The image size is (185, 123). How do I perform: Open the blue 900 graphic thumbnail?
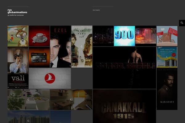pos(125,36)
